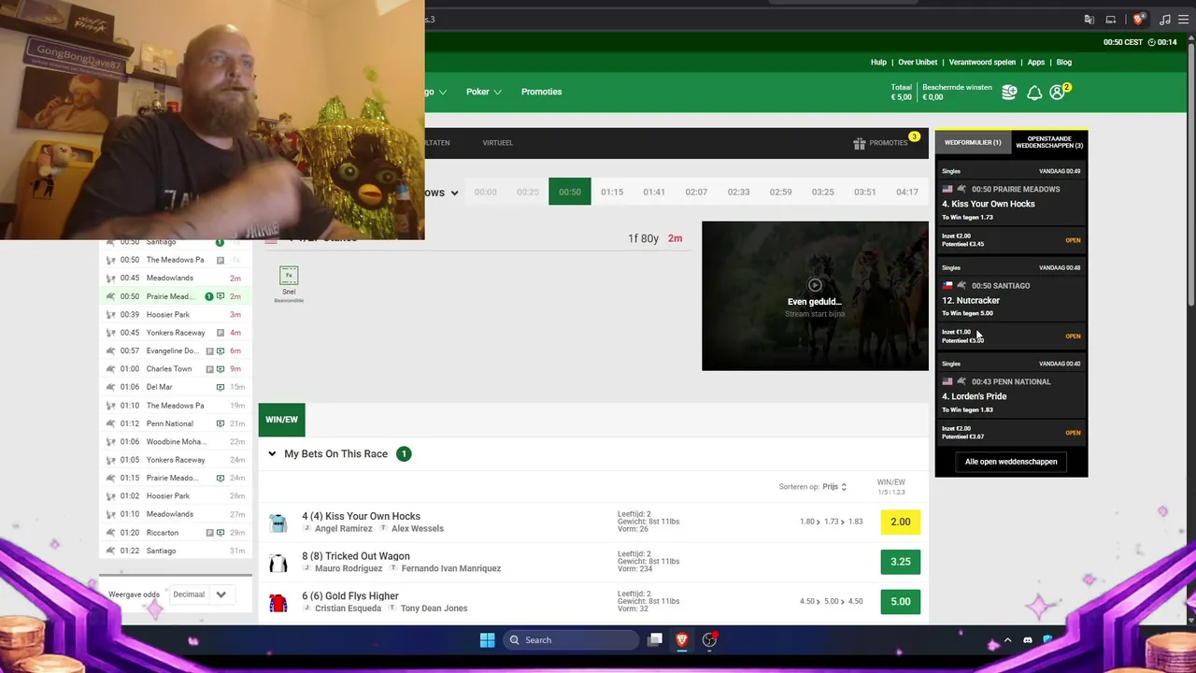Viewport: 1196px width, 673px height.
Task: Click the browser screen cast icon
Action: [1111, 19]
